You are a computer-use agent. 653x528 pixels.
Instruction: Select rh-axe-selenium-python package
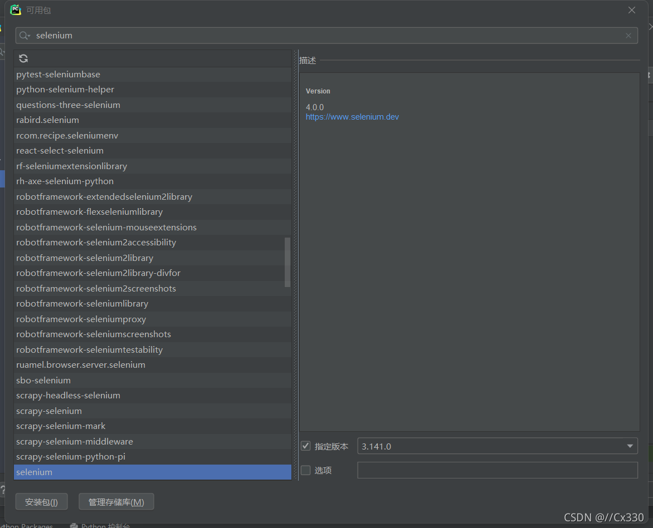tap(153, 181)
